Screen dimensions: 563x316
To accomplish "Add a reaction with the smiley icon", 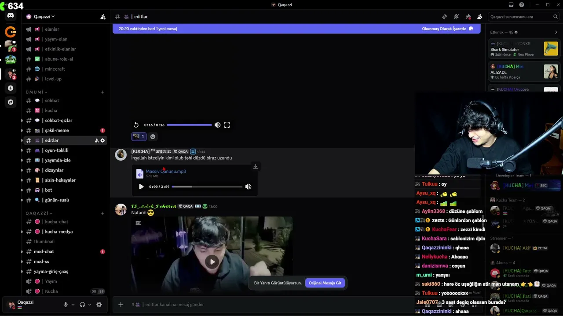I will (153, 136).
